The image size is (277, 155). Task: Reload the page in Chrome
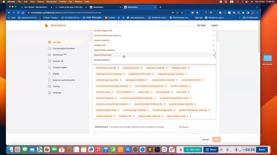pos(18,12)
